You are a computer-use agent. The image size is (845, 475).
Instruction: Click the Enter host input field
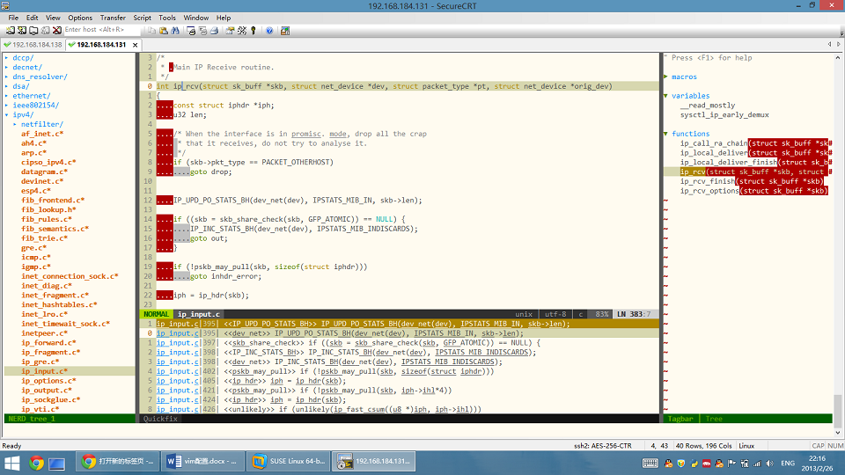[102, 30]
